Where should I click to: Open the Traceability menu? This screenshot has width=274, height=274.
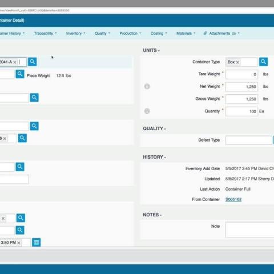(46, 33)
